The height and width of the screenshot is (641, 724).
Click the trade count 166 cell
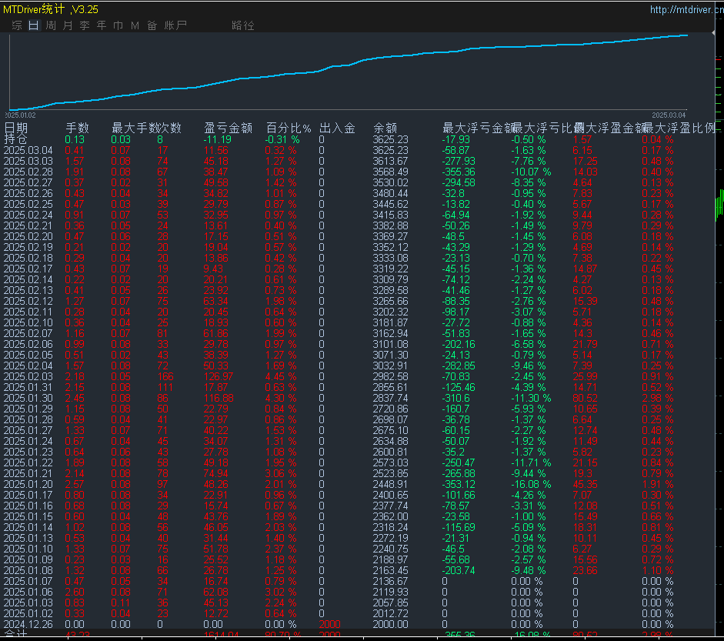click(165, 377)
